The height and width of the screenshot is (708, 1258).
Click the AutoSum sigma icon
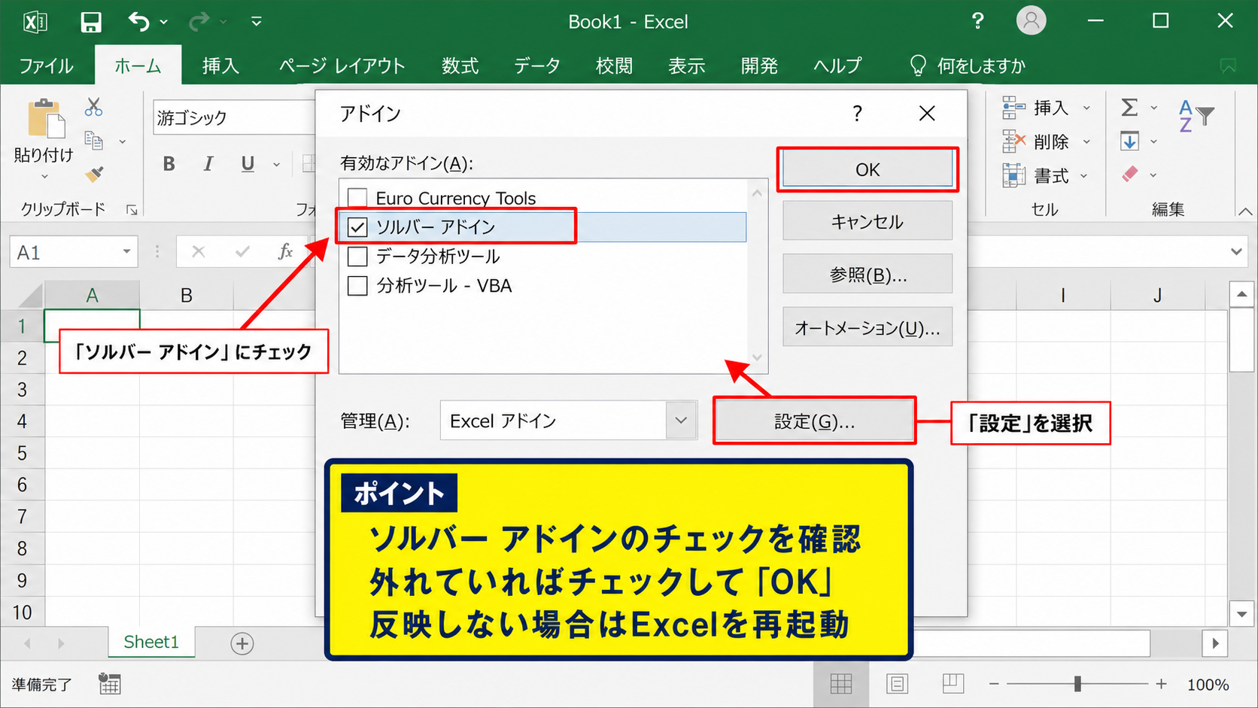click(x=1129, y=108)
